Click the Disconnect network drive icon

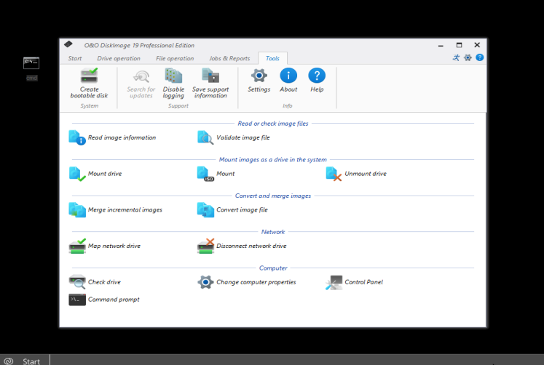(205, 246)
